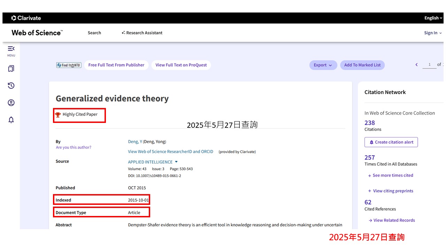Click the title Generalized evidence theory
Screen dimensions: 446x250
[112, 99]
